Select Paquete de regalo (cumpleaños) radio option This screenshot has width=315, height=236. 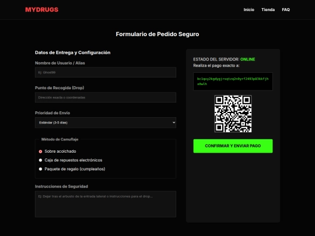pos(40,169)
